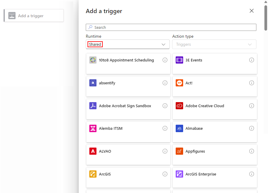The height and width of the screenshot is (193, 268).
Task: Click inside the Search field
Action: 171,27
